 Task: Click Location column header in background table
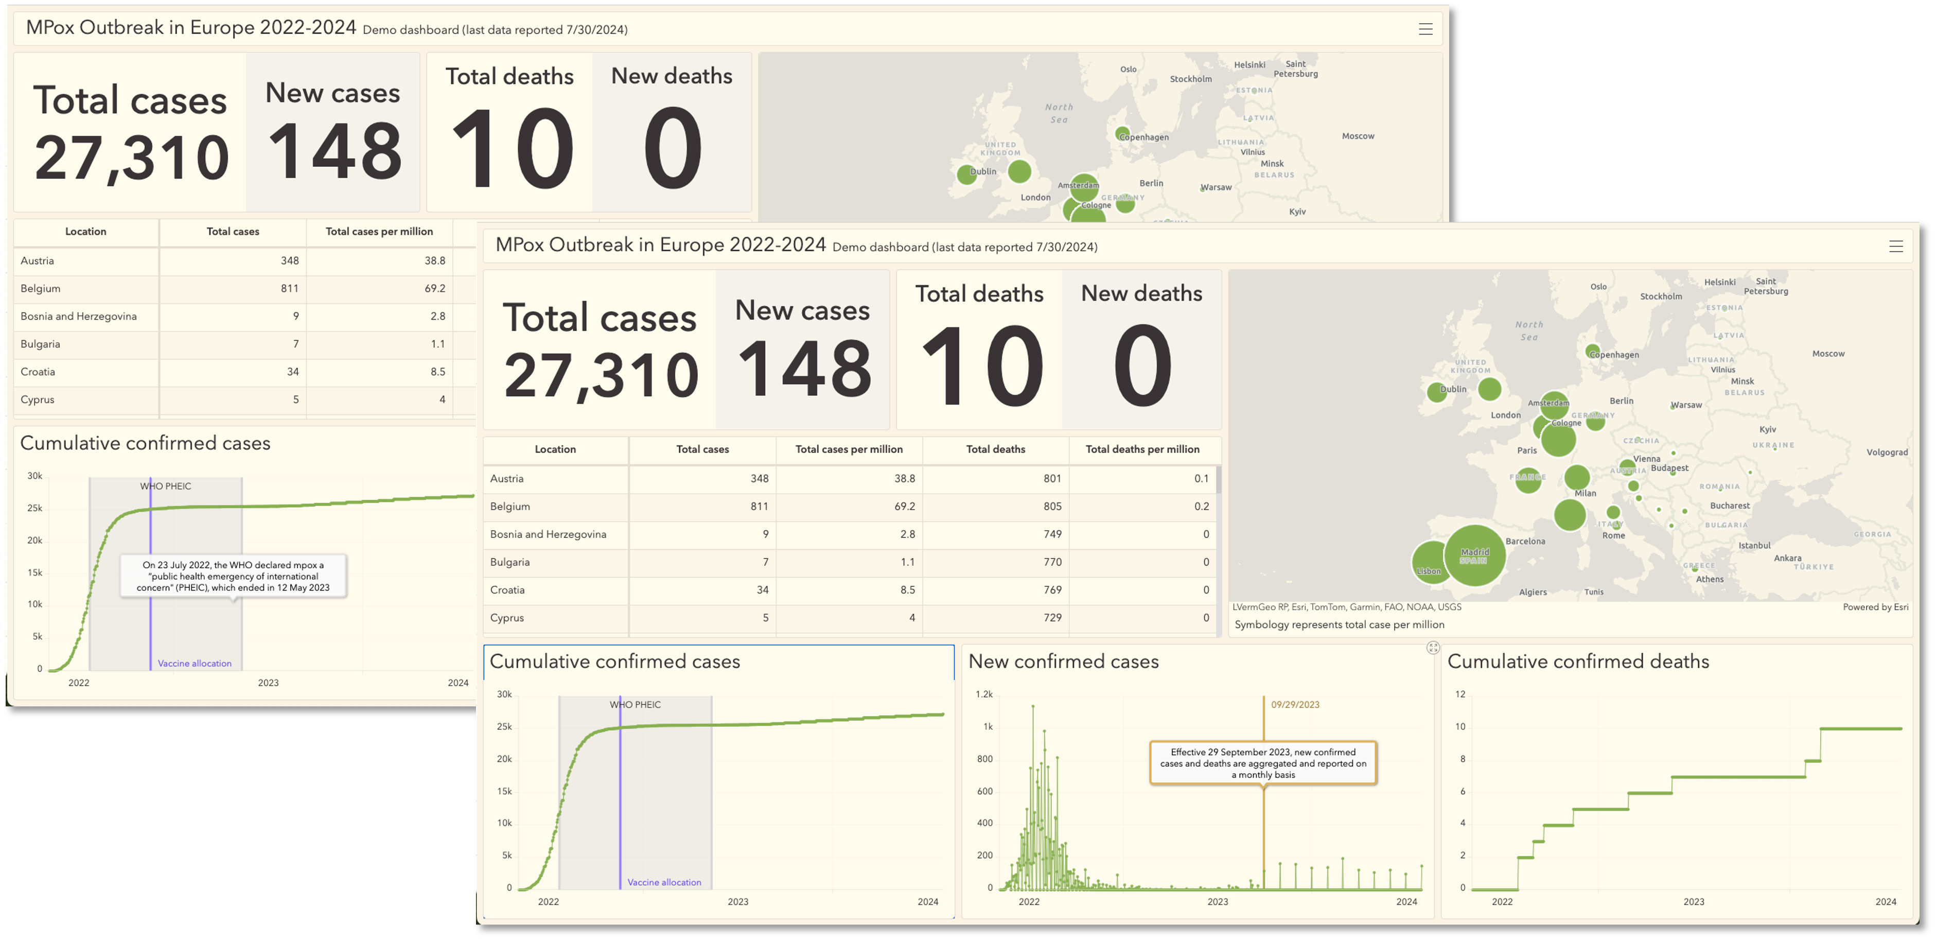pos(85,232)
